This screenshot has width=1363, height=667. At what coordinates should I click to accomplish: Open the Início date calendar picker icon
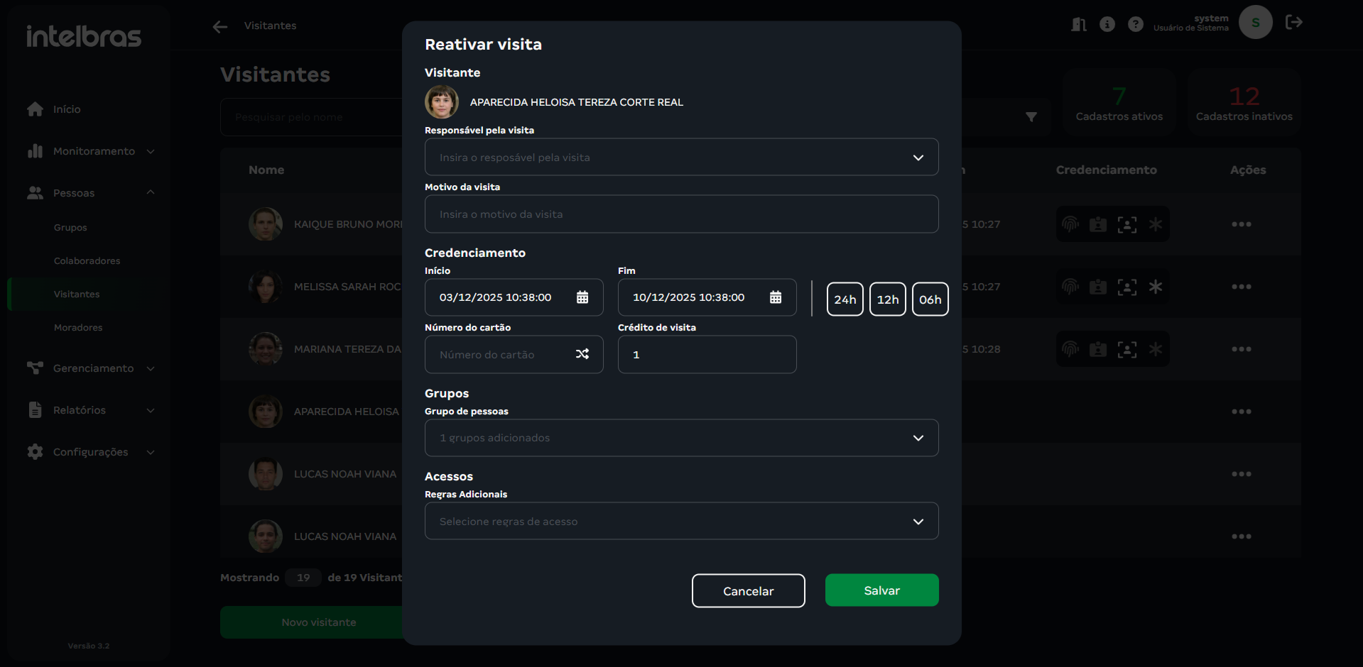[x=582, y=297]
